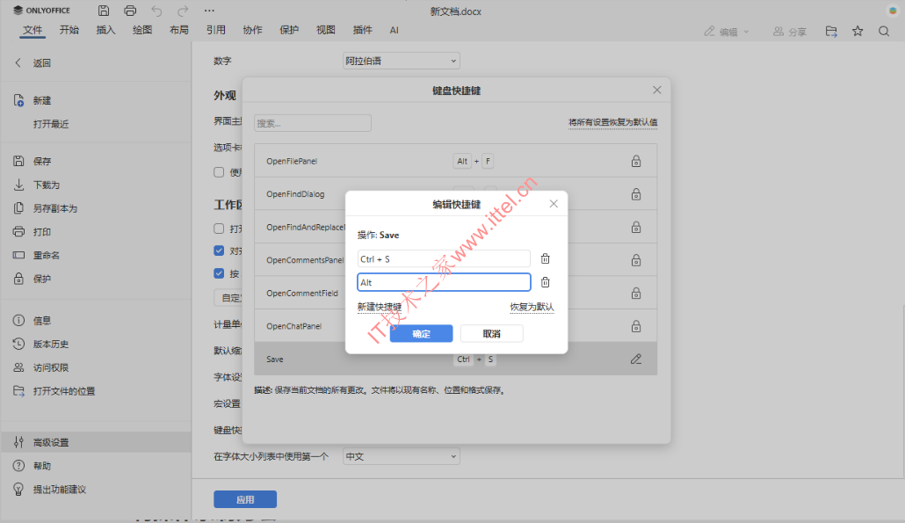Screen dimensions: 905x523
Task: Click the pencil edit icon for Save
Action: pos(636,359)
